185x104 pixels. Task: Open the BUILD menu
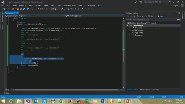(31, 5)
